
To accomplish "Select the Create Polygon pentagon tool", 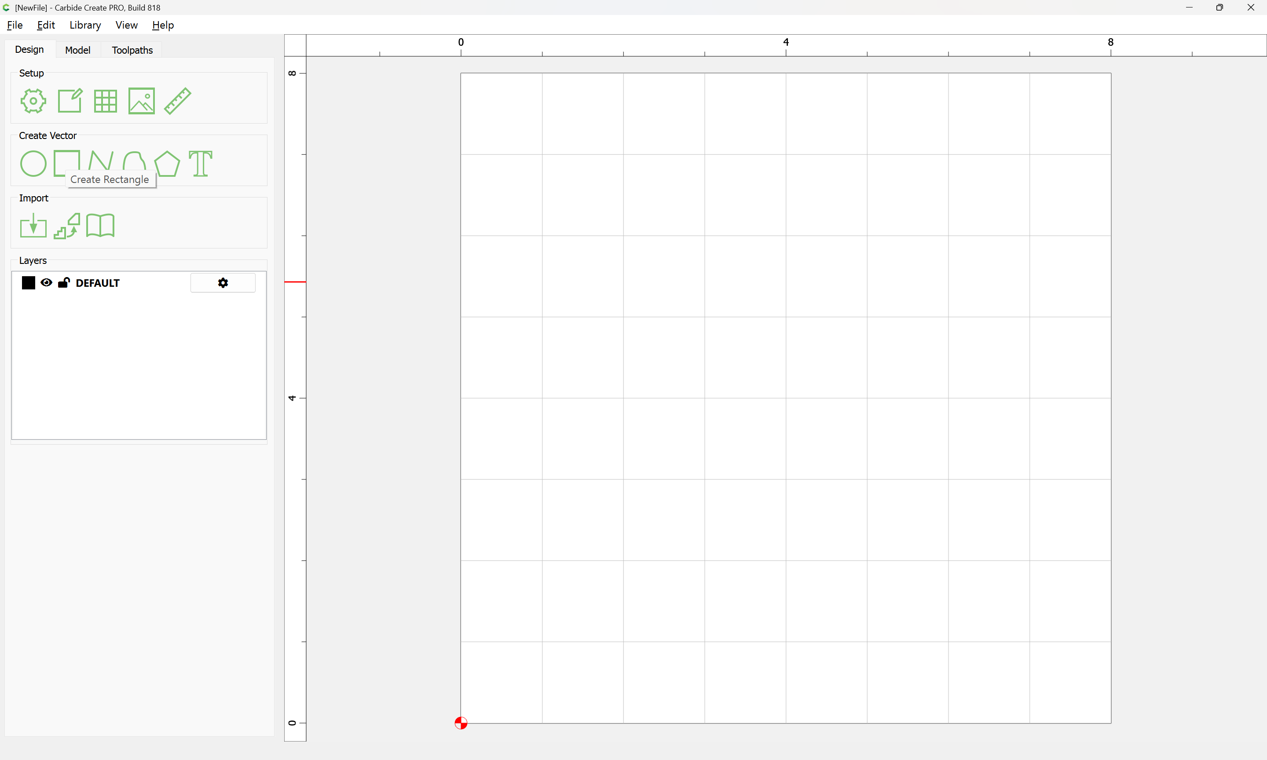I will pyautogui.click(x=167, y=163).
